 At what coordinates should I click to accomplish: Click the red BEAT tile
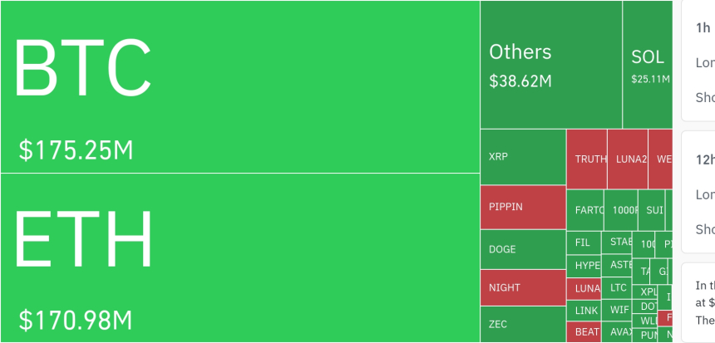pyautogui.click(x=585, y=332)
